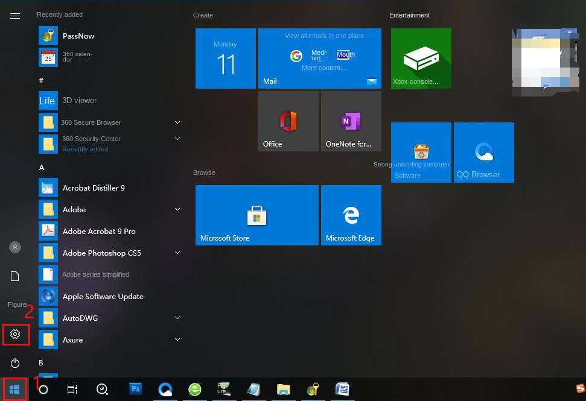
Task: Click the Power icon in the left rail
Action: (x=15, y=363)
